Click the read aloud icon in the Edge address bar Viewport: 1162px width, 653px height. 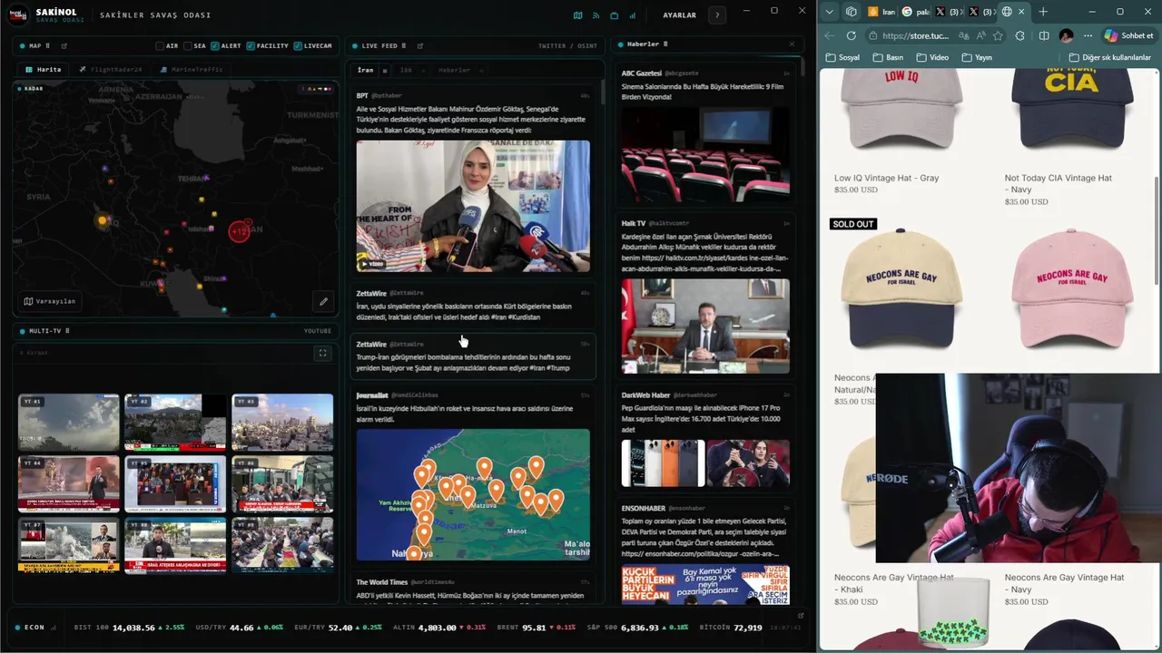click(980, 35)
